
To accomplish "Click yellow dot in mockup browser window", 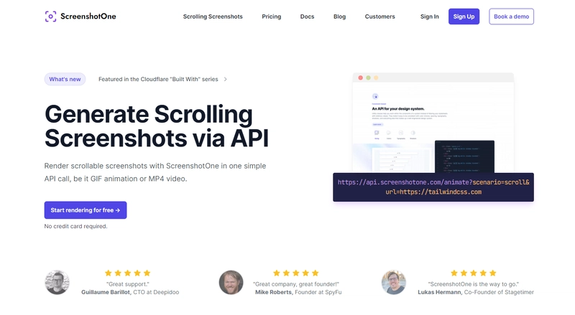I will click(x=376, y=77).
